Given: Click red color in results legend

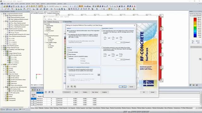Looking at the screenshot, I should click(x=195, y=19).
